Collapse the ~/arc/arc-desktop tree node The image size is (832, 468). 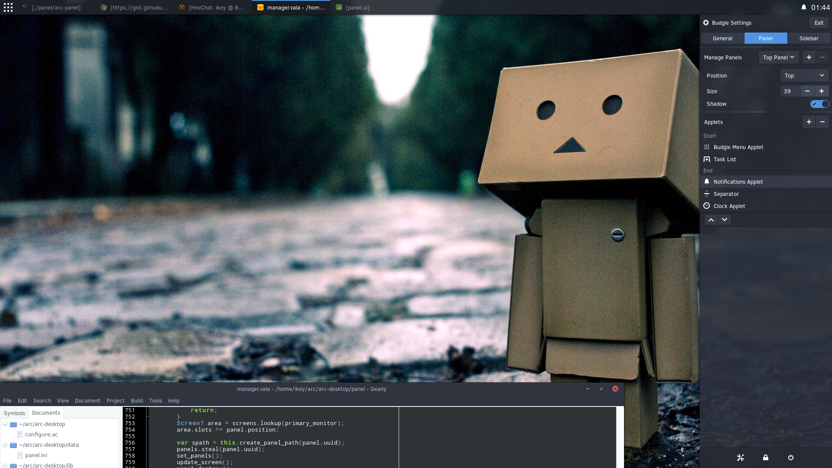(5, 424)
